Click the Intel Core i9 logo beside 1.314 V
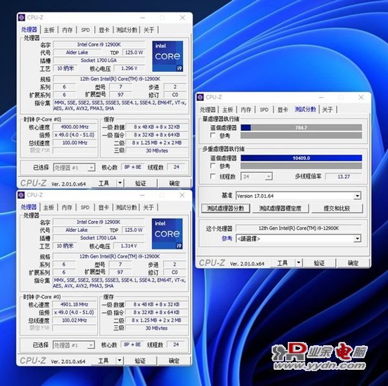The width and height of the screenshot is (388, 386). pos(167,234)
